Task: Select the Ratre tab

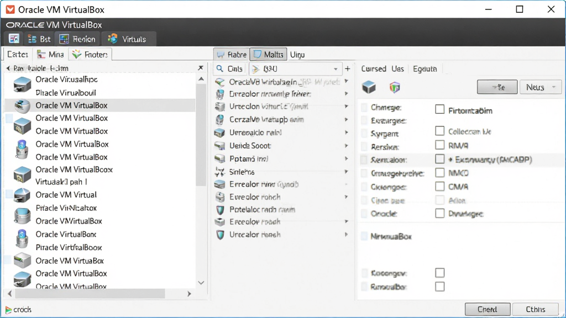Action: [x=231, y=55]
